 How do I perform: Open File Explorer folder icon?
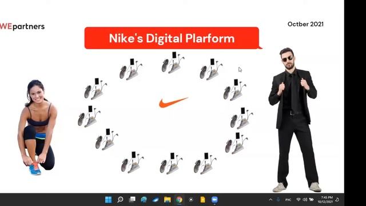coord(168,200)
